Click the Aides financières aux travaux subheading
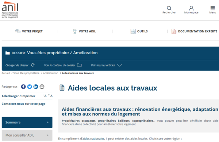Image resolution: width=219 pixels, height=142 pixels. click(x=140, y=111)
